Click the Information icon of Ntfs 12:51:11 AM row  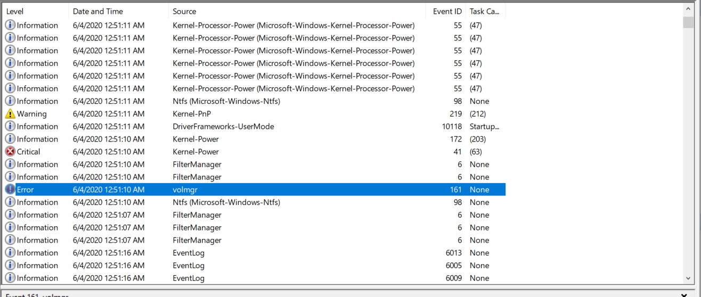click(10, 101)
